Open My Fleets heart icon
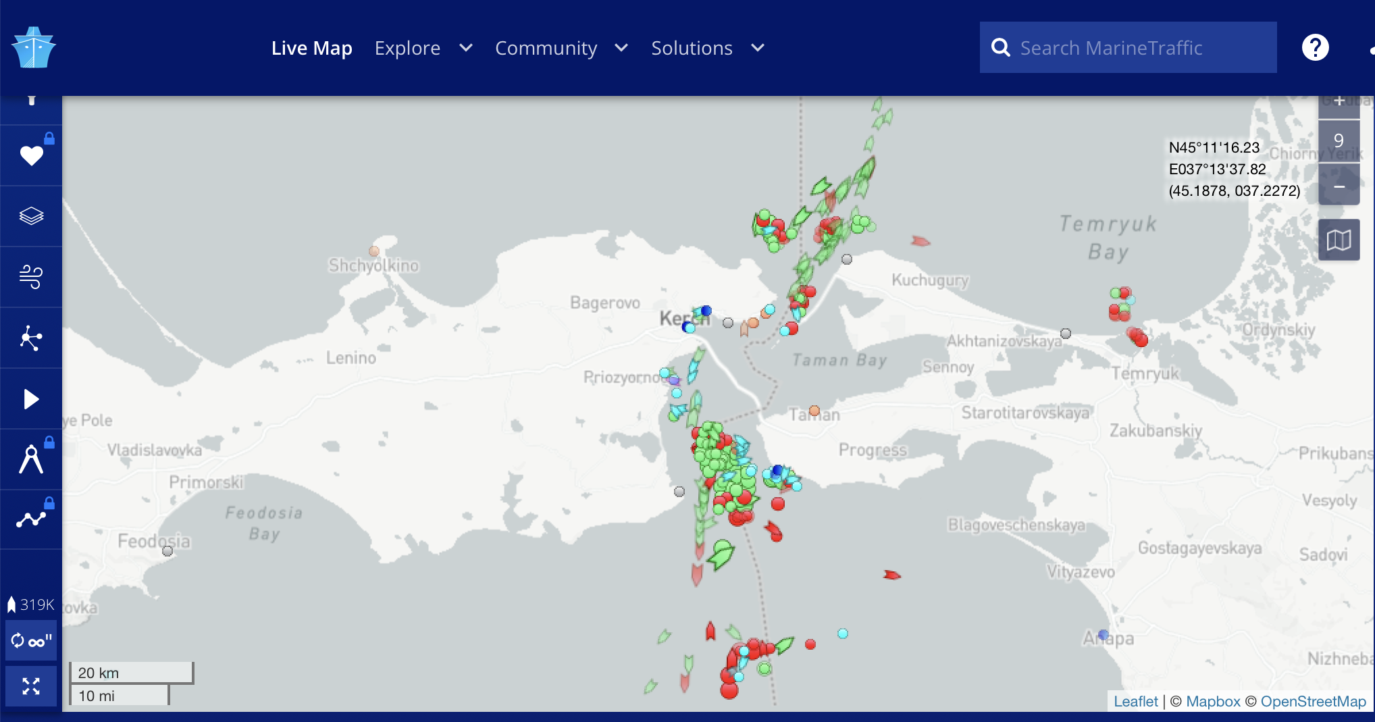The width and height of the screenshot is (1375, 722). [31, 155]
